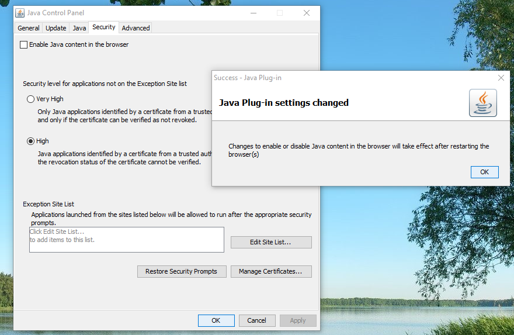Minimize the Java Control Panel window

coord(253,13)
